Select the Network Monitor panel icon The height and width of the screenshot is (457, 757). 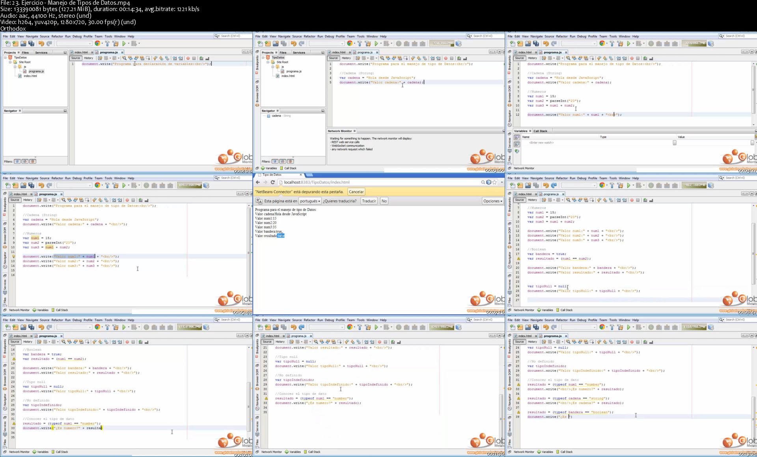pos(6,310)
